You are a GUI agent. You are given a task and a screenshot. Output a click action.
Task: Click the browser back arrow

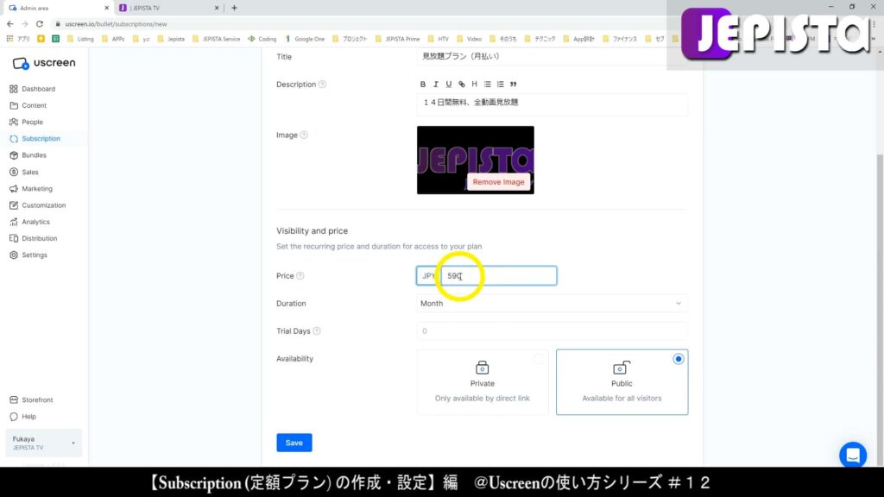(x=10, y=24)
